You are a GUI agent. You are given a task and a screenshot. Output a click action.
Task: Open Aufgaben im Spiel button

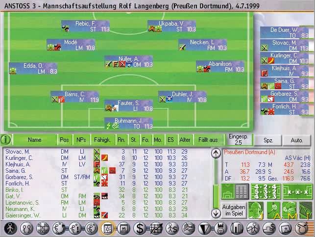(x=234, y=210)
